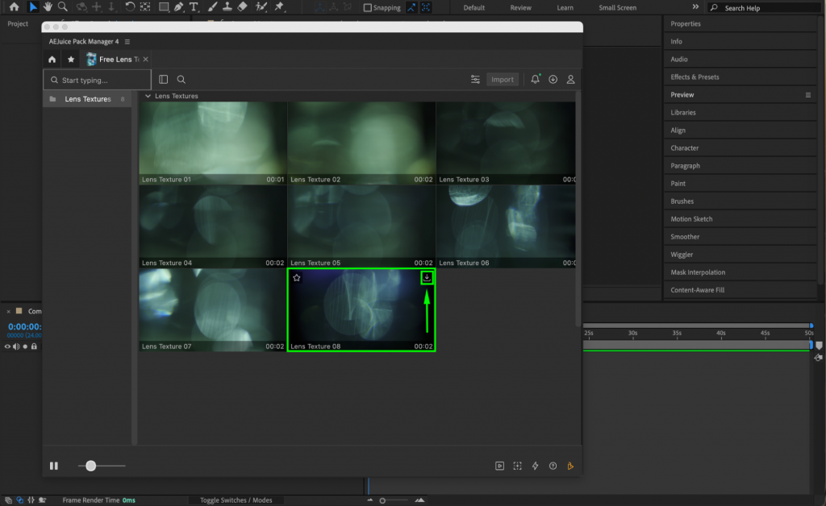826x506 pixels.
Task: Open the AEJuice Pack Manager menu
Action: pyautogui.click(x=126, y=41)
